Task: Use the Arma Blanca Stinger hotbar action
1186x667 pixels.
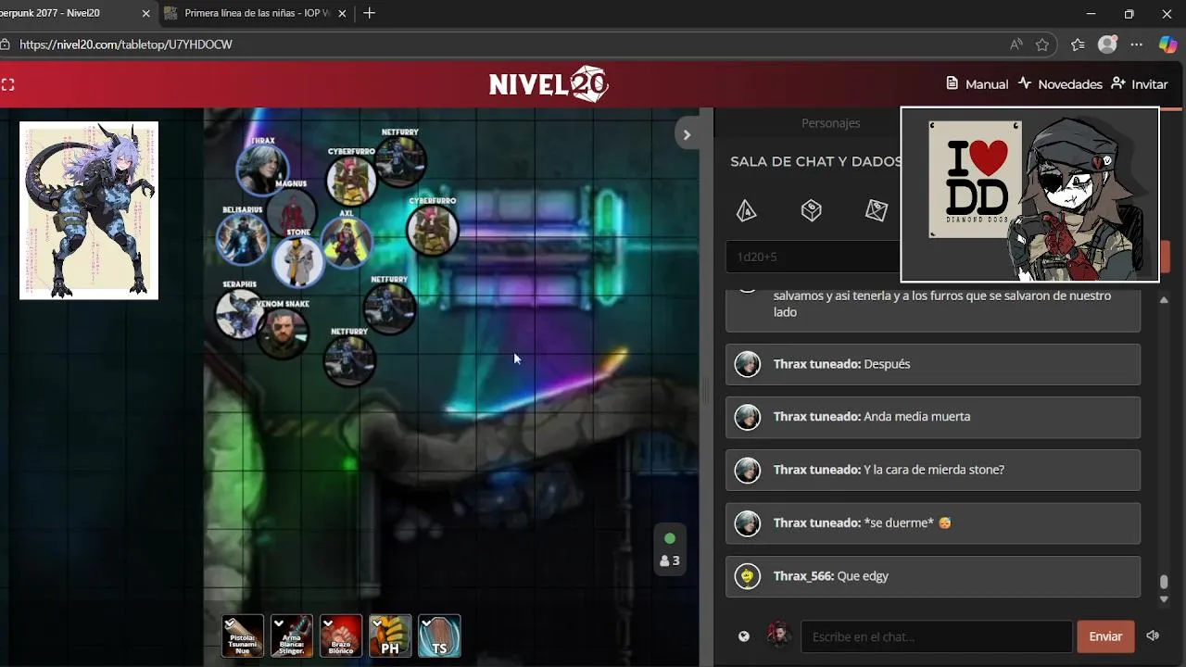Action: (x=292, y=636)
